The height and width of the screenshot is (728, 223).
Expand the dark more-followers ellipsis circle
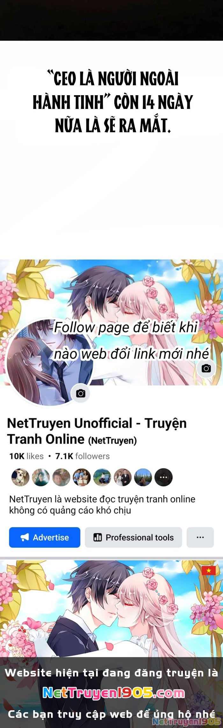(x=163, y=477)
